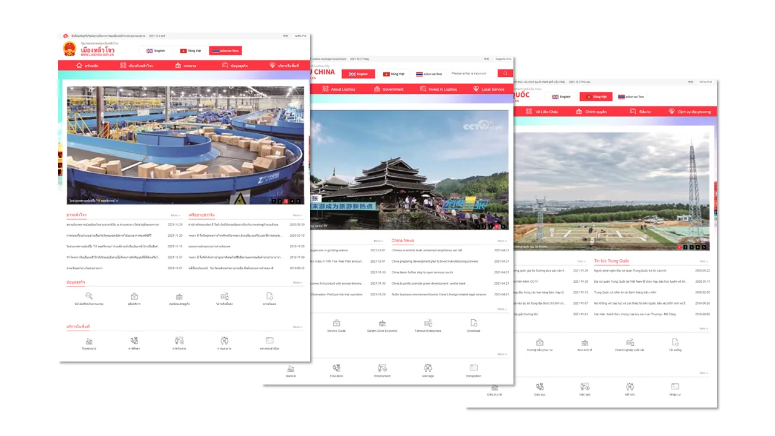Click the red search button on English page

(x=505, y=73)
